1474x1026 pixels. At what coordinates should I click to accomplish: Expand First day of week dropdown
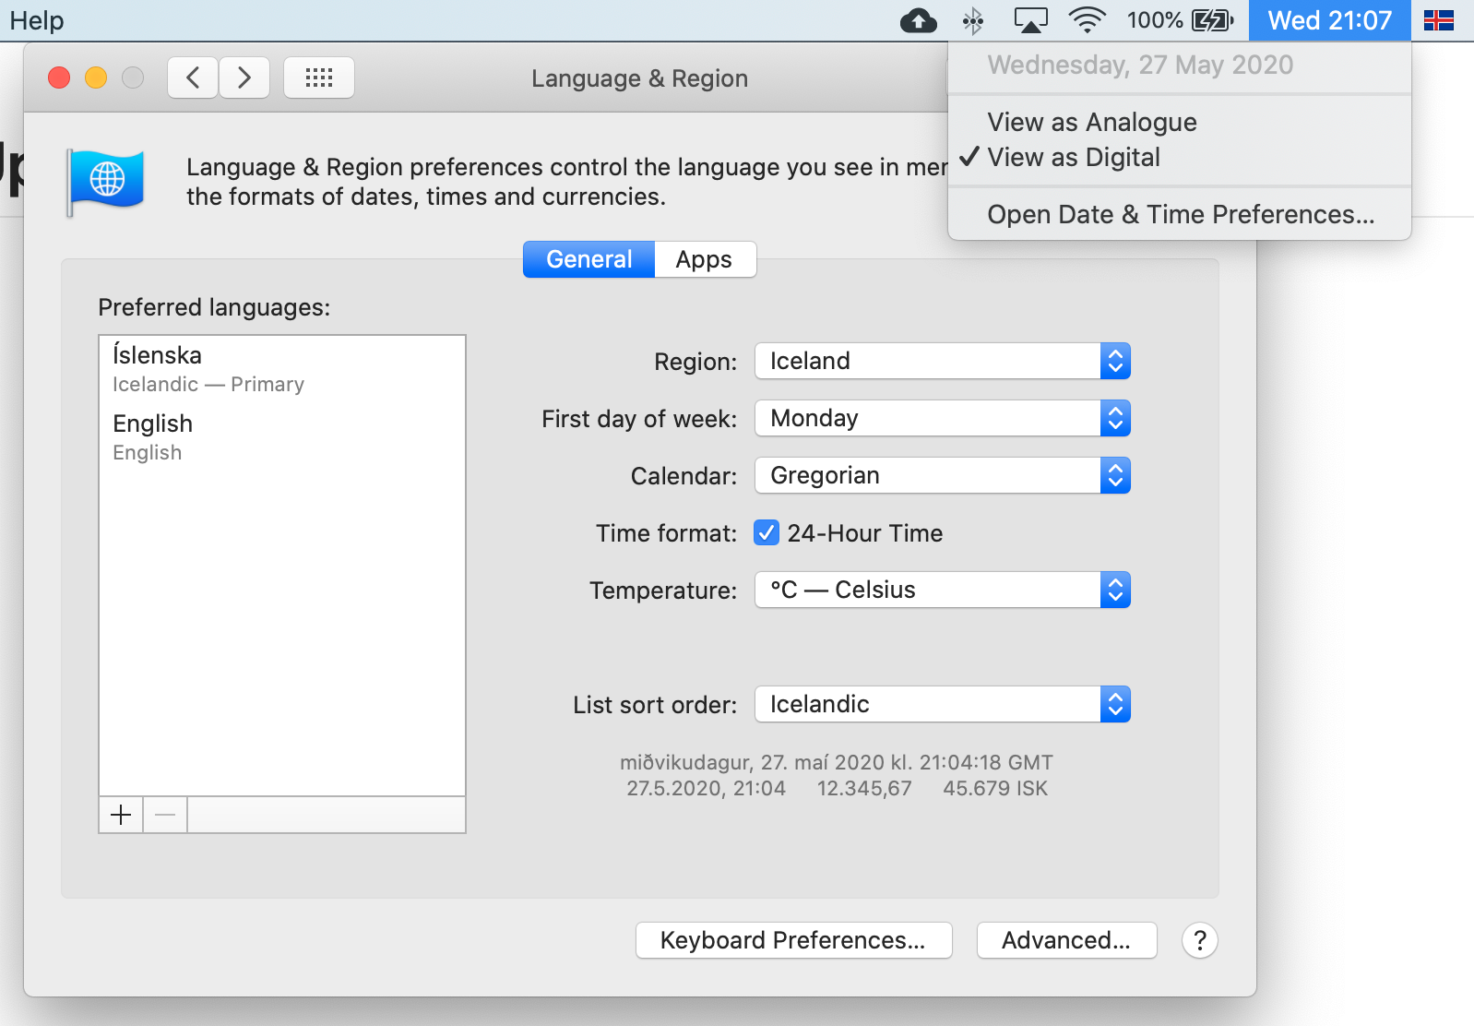click(x=942, y=418)
